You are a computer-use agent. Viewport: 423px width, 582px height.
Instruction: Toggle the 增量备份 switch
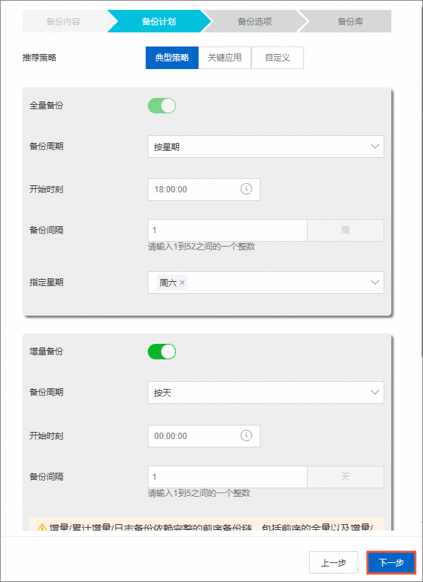click(161, 351)
